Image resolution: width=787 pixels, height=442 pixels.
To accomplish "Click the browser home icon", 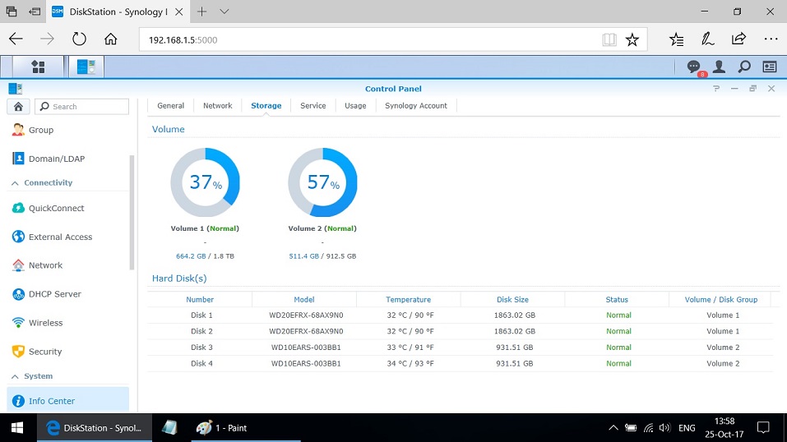I will pos(110,39).
